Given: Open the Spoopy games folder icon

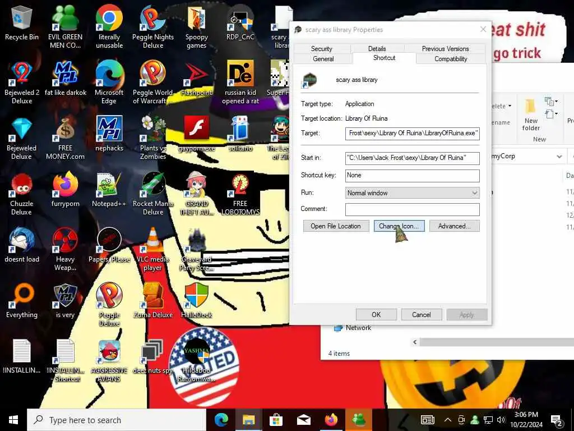Looking at the screenshot, I should point(197,26).
